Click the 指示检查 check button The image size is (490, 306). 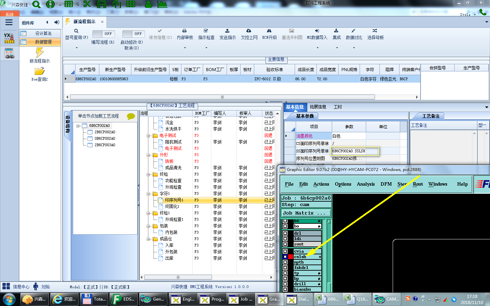pyautogui.click(x=206, y=34)
